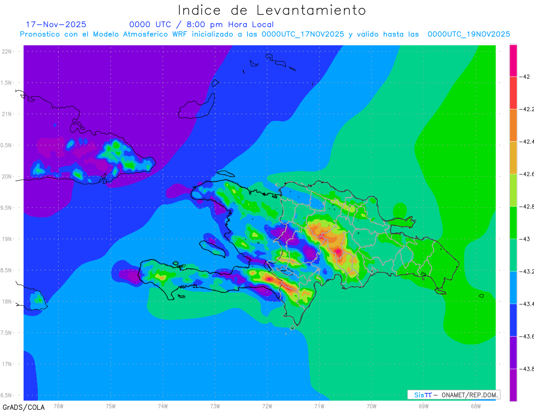
Task: Click the '71W' longitude label
Action: coord(319,406)
